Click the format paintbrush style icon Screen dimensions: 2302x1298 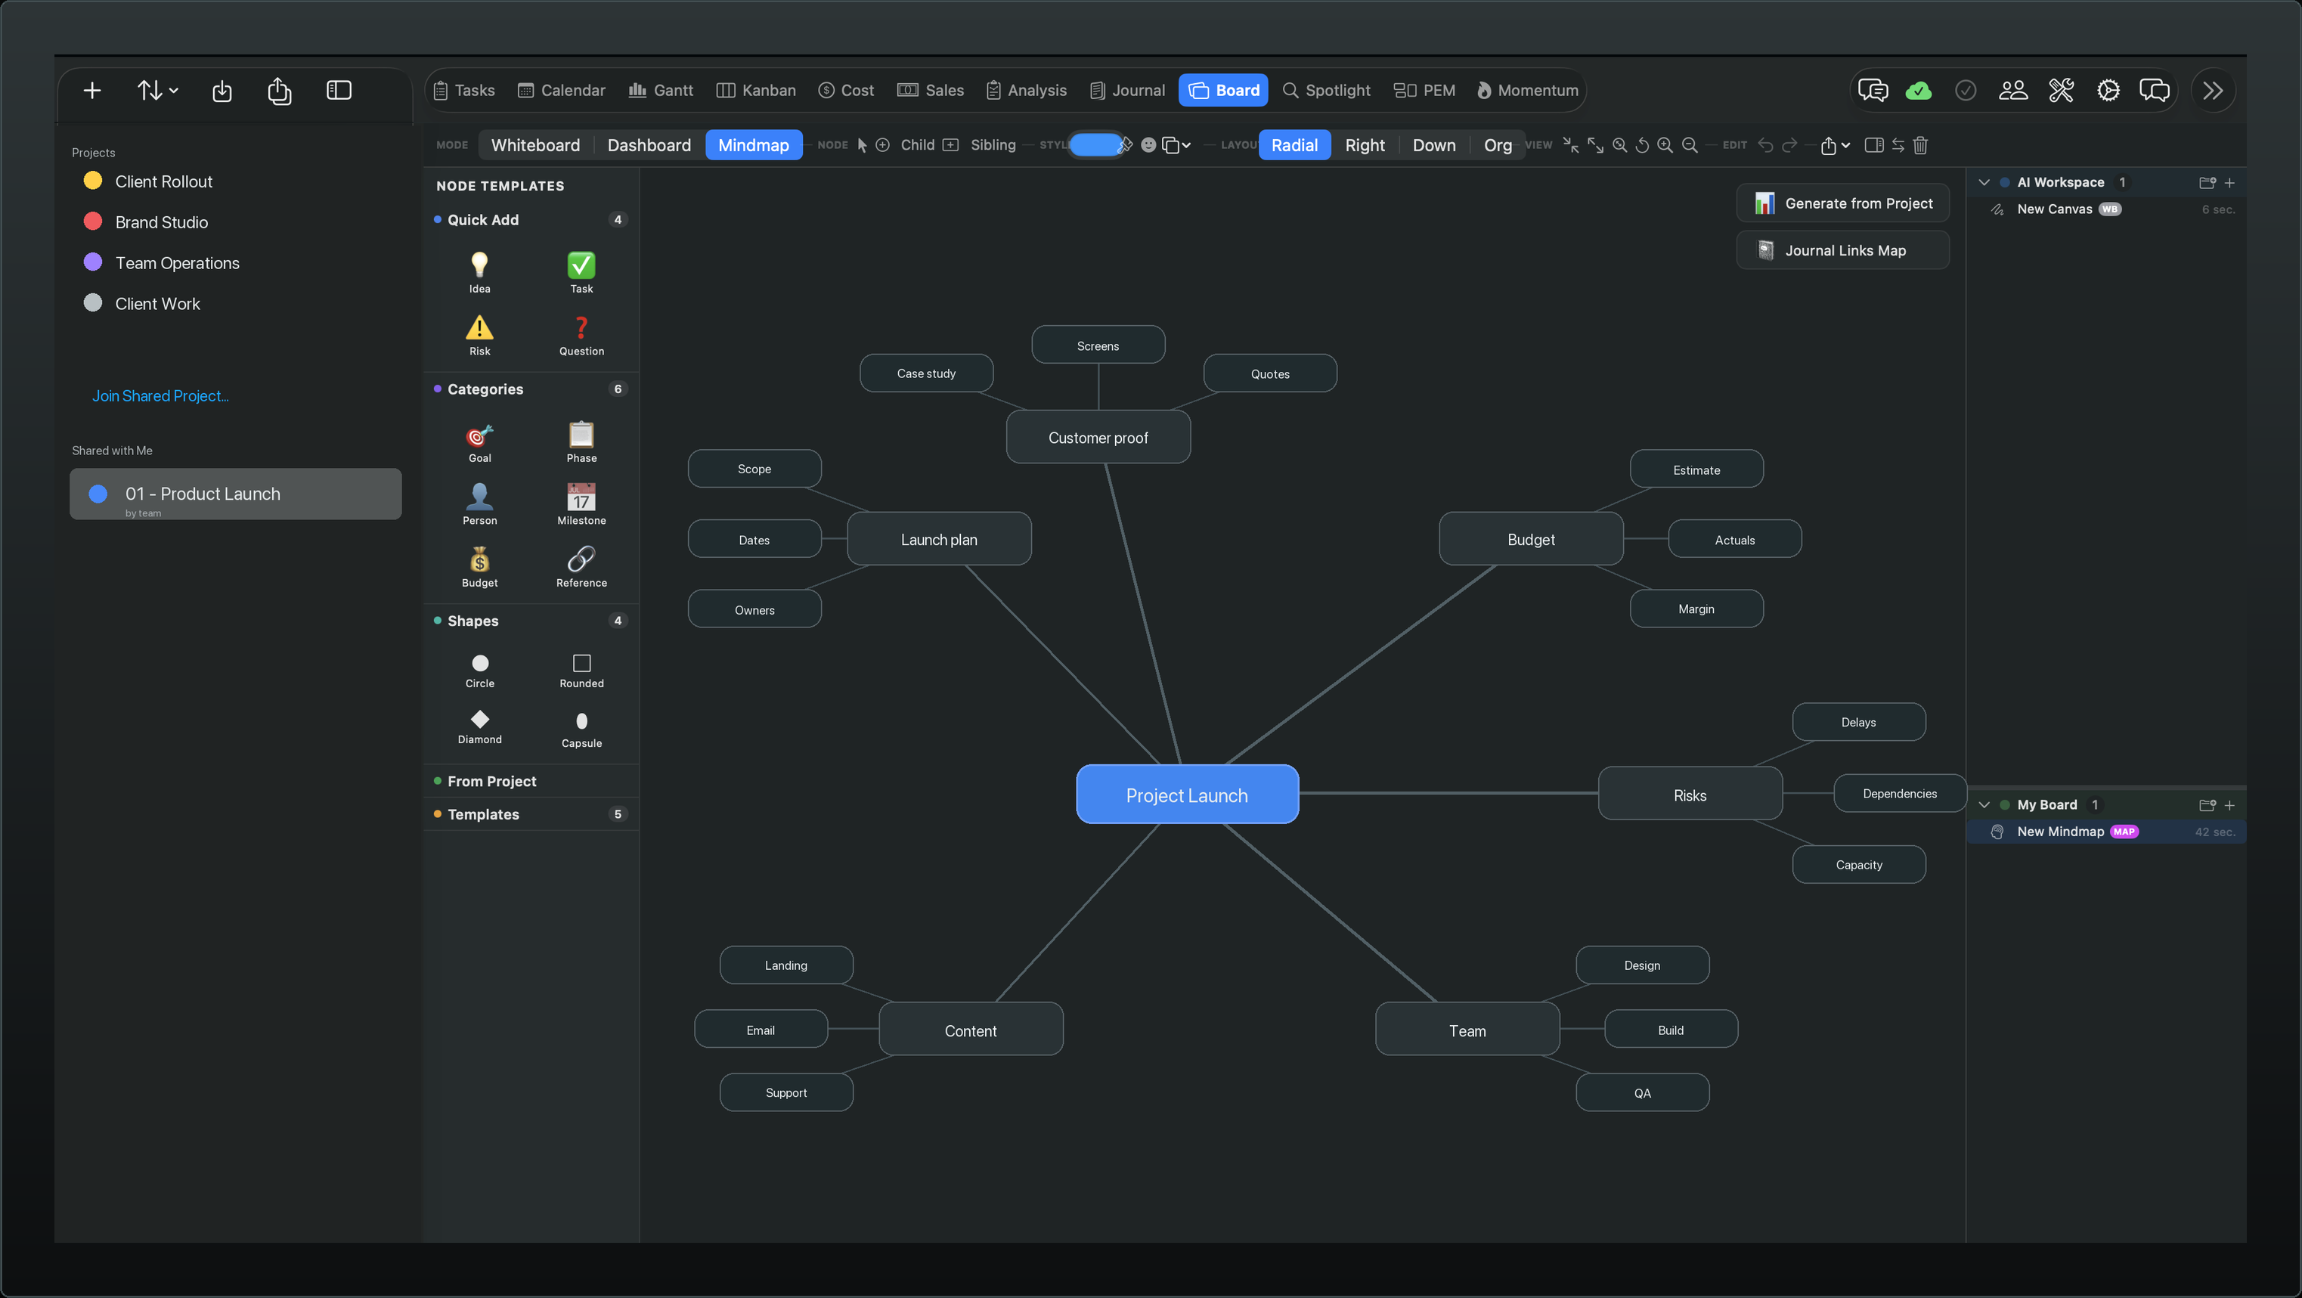click(x=1126, y=144)
